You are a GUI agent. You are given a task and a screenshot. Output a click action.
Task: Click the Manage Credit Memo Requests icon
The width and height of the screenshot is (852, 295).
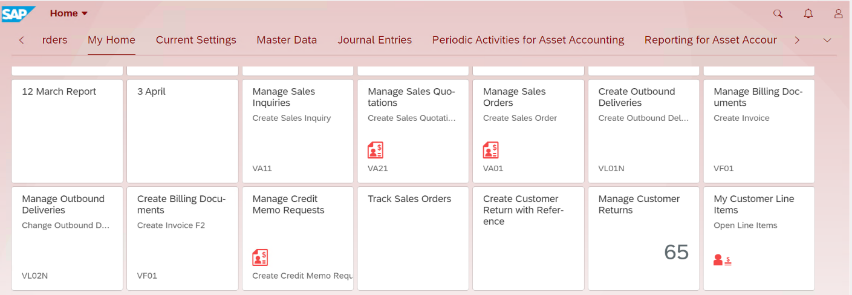pos(260,258)
